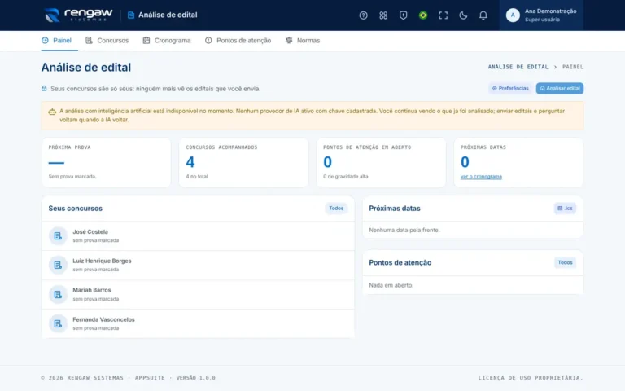This screenshot has height=391, width=625.
Task: Switch to the Concursos tab
Action: tap(107, 40)
